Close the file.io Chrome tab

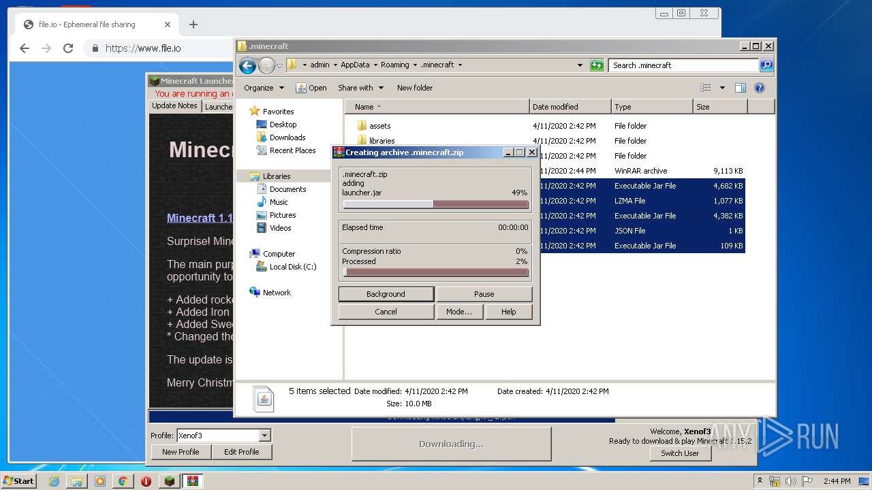[168, 24]
